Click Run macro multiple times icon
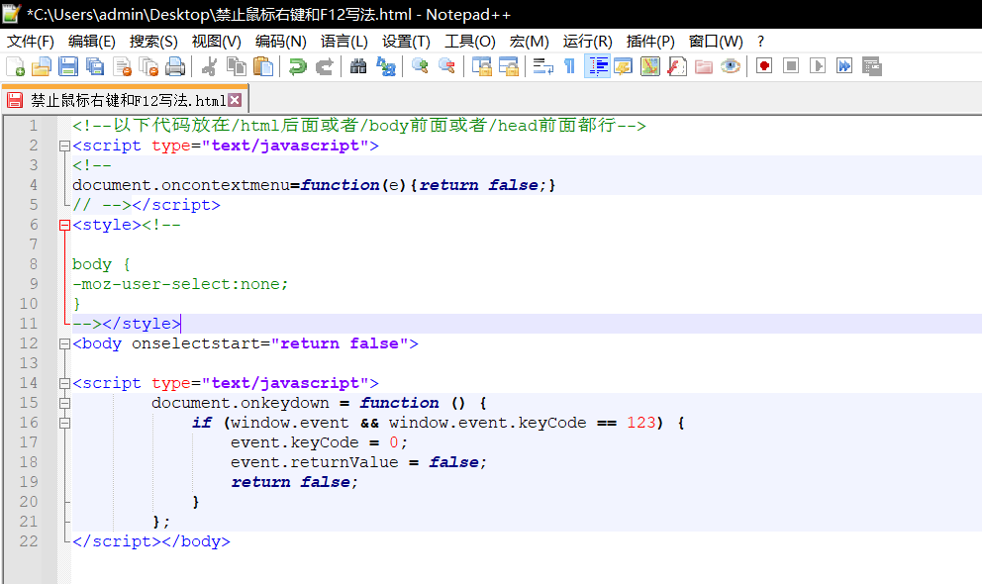This screenshot has width=982, height=584. [844, 66]
